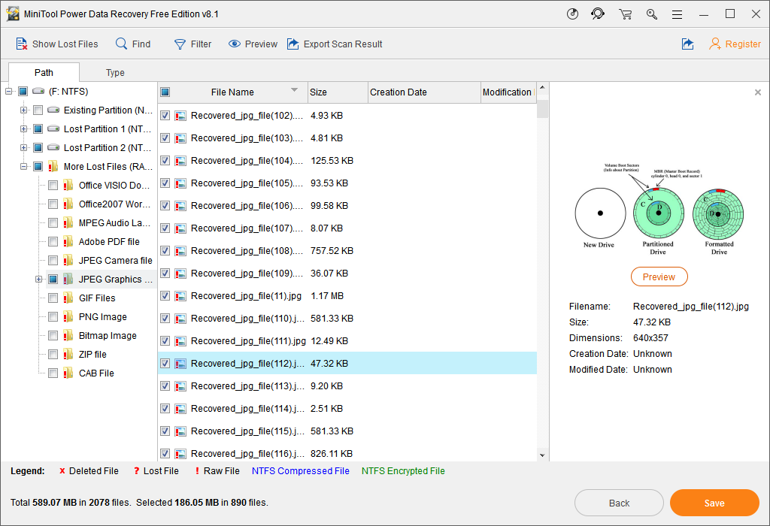Click the PNG Image folder icon
The image size is (770, 526).
[x=68, y=316]
